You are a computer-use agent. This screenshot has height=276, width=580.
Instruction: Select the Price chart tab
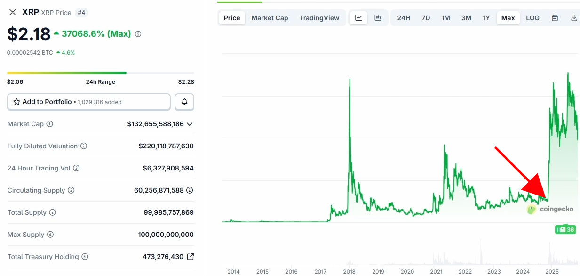pos(232,18)
